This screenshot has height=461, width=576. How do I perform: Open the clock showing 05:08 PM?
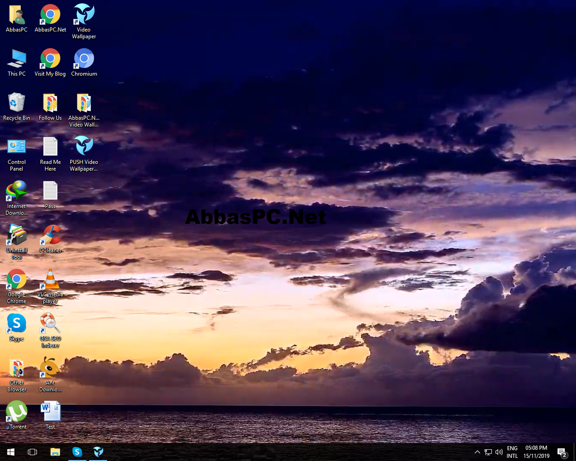tap(536, 452)
